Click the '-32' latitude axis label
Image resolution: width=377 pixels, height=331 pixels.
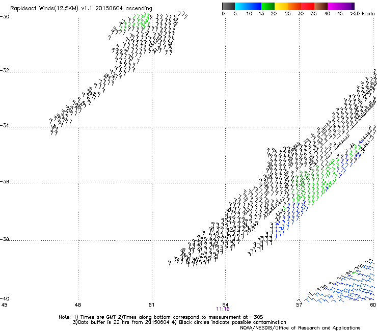(5, 70)
